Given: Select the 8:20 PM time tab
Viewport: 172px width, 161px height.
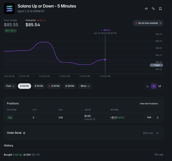Looking at the screenshot, I should (x=70, y=86).
